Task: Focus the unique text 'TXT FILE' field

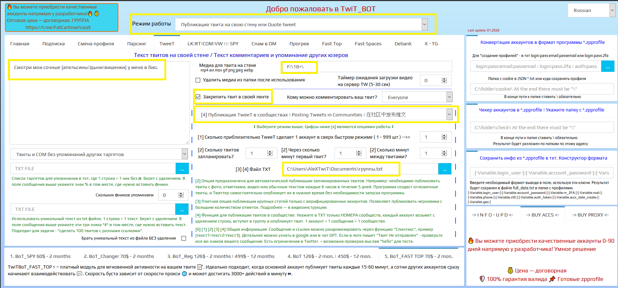Action: (93, 209)
